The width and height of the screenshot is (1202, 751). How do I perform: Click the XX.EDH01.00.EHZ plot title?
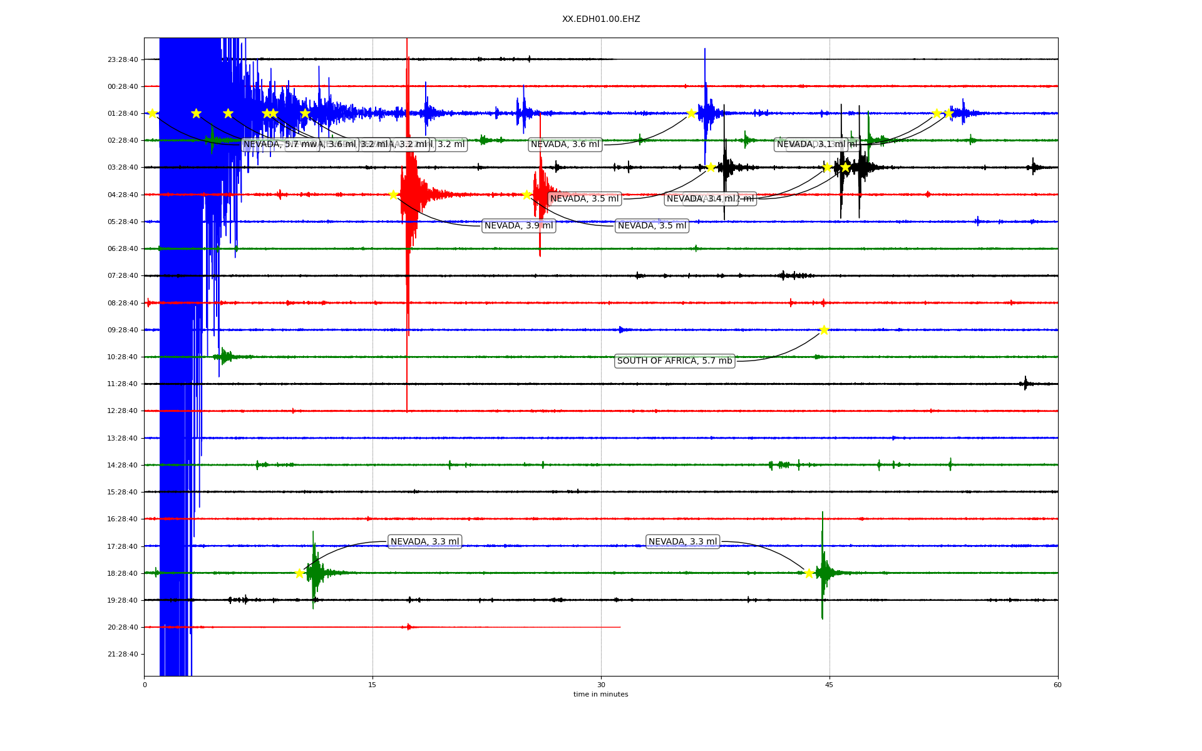click(x=600, y=19)
